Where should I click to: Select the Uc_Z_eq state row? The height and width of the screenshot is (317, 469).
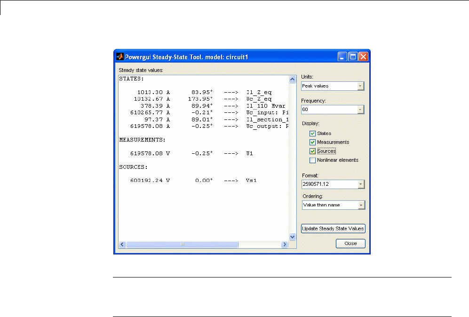pyautogui.click(x=203, y=99)
